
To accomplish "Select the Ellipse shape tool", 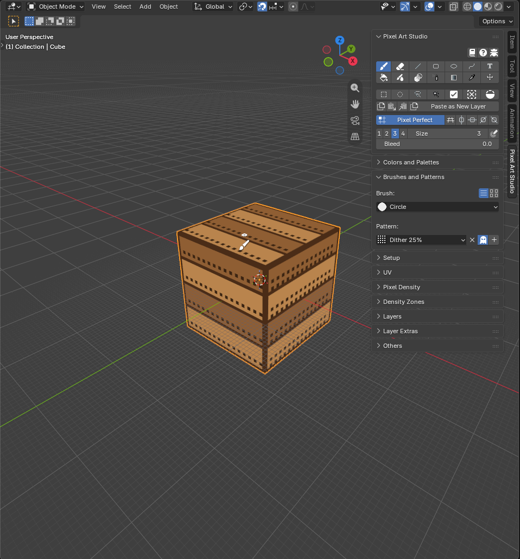I will pyautogui.click(x=454, y=66).
